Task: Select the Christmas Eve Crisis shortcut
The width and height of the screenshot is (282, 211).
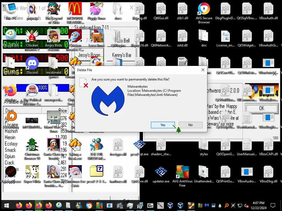Action: [75, 176]
